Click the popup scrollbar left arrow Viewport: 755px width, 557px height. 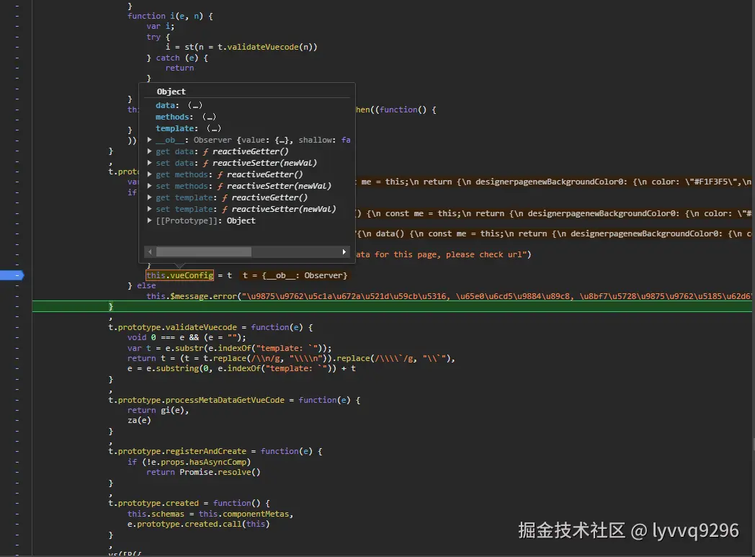pos(150,251)
